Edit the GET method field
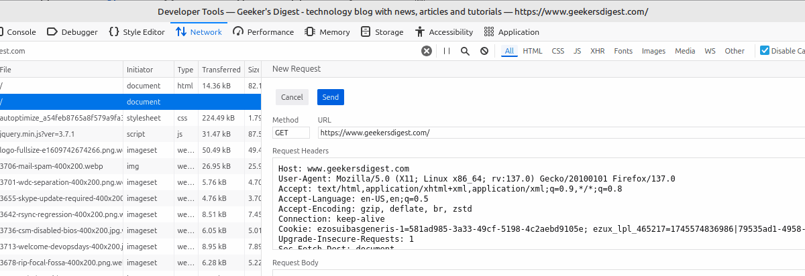Viewport: 805px width, 276px height. pos(291,133)
